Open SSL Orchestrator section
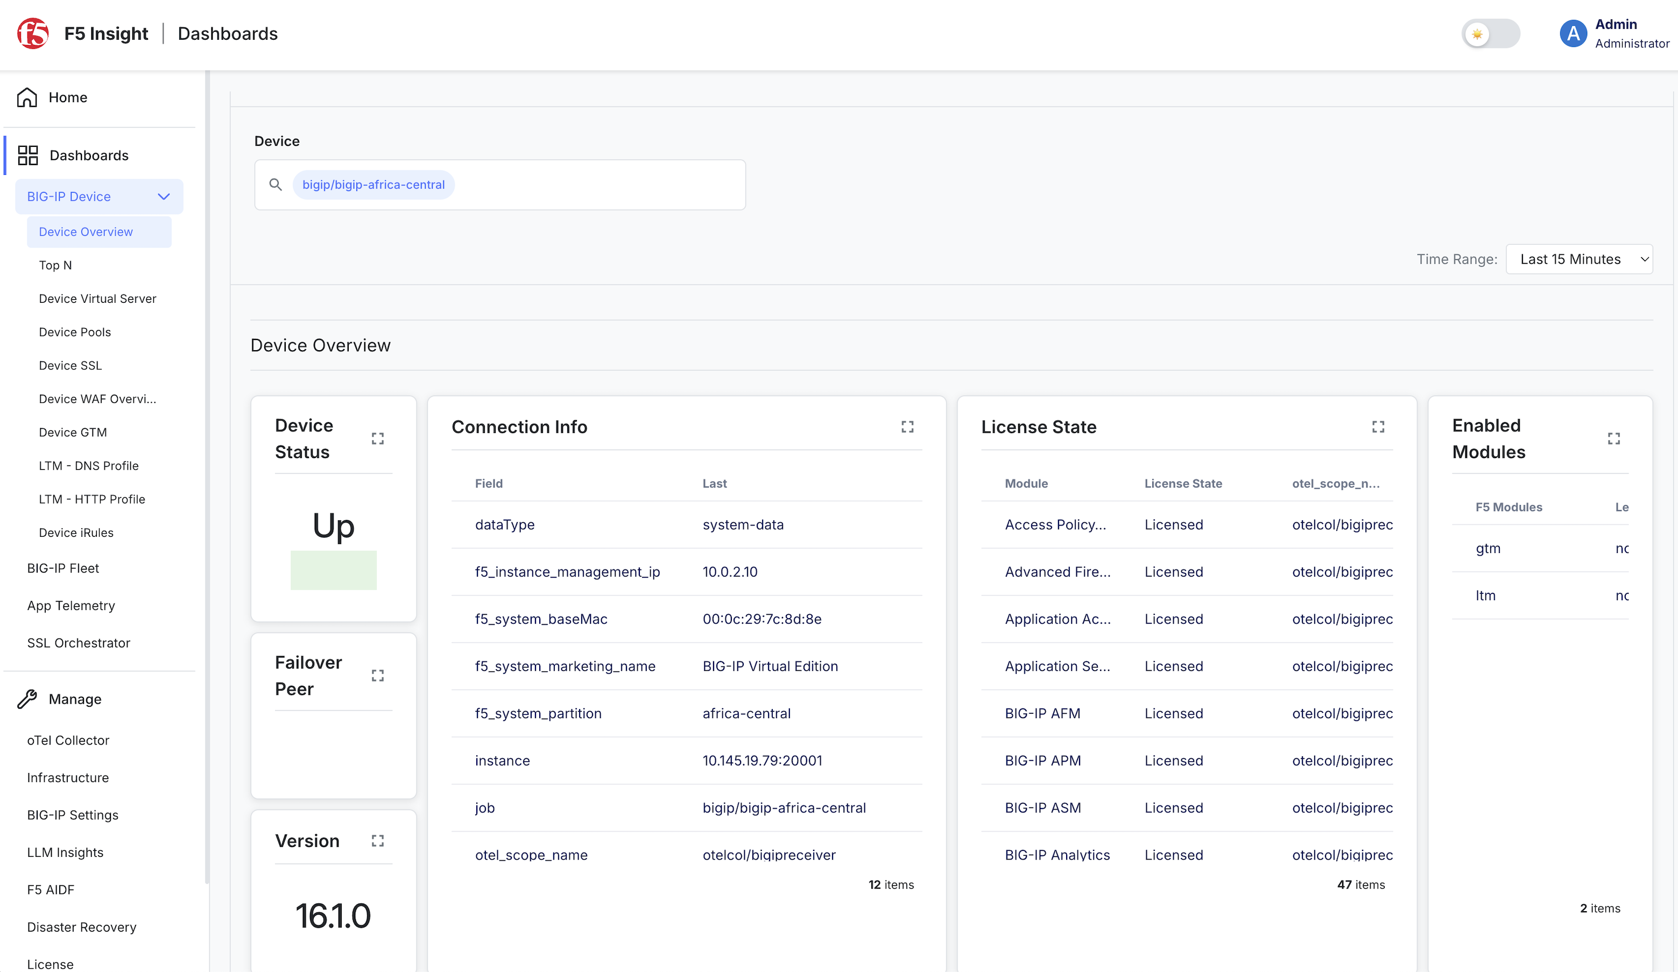 coord(79,642)
